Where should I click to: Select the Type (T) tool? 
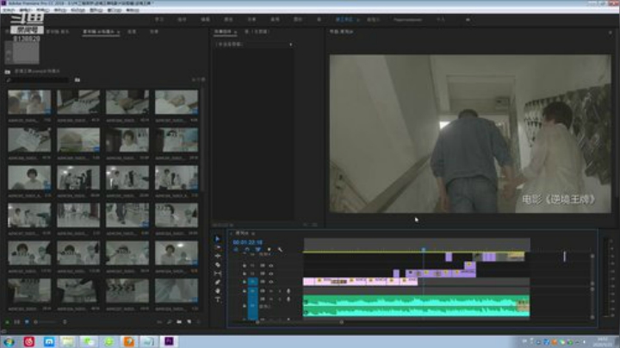pos(218,300)
